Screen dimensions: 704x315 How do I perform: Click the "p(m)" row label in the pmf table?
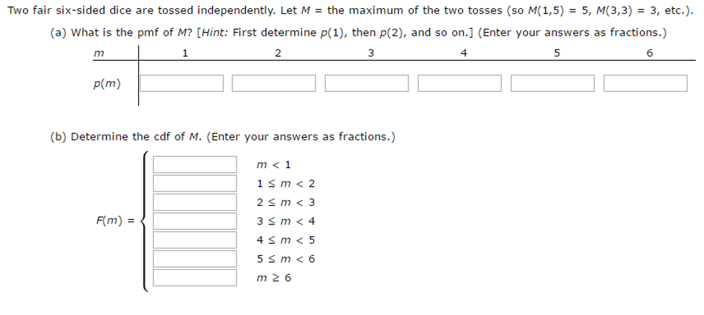coord(107,84)
